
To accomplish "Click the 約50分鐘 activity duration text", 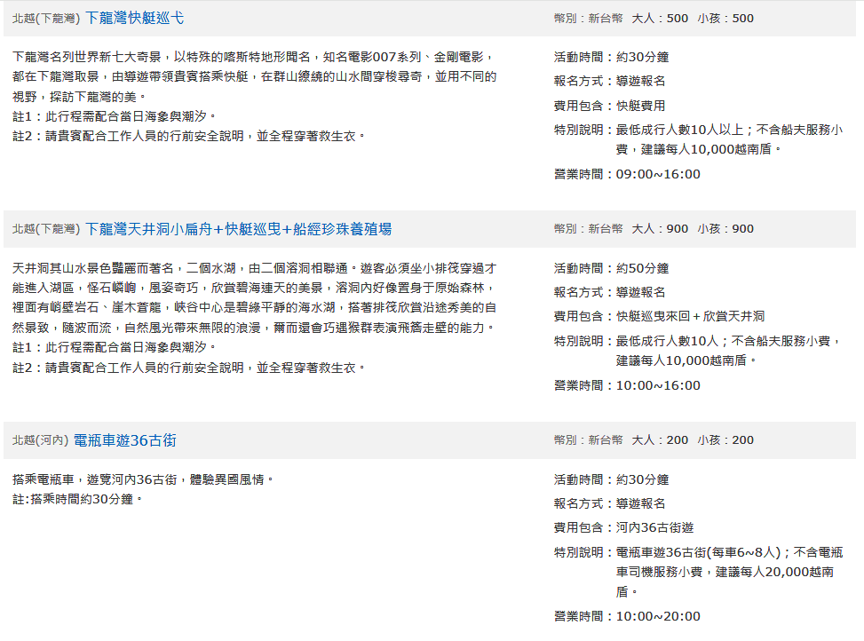I will click(643, 268).
